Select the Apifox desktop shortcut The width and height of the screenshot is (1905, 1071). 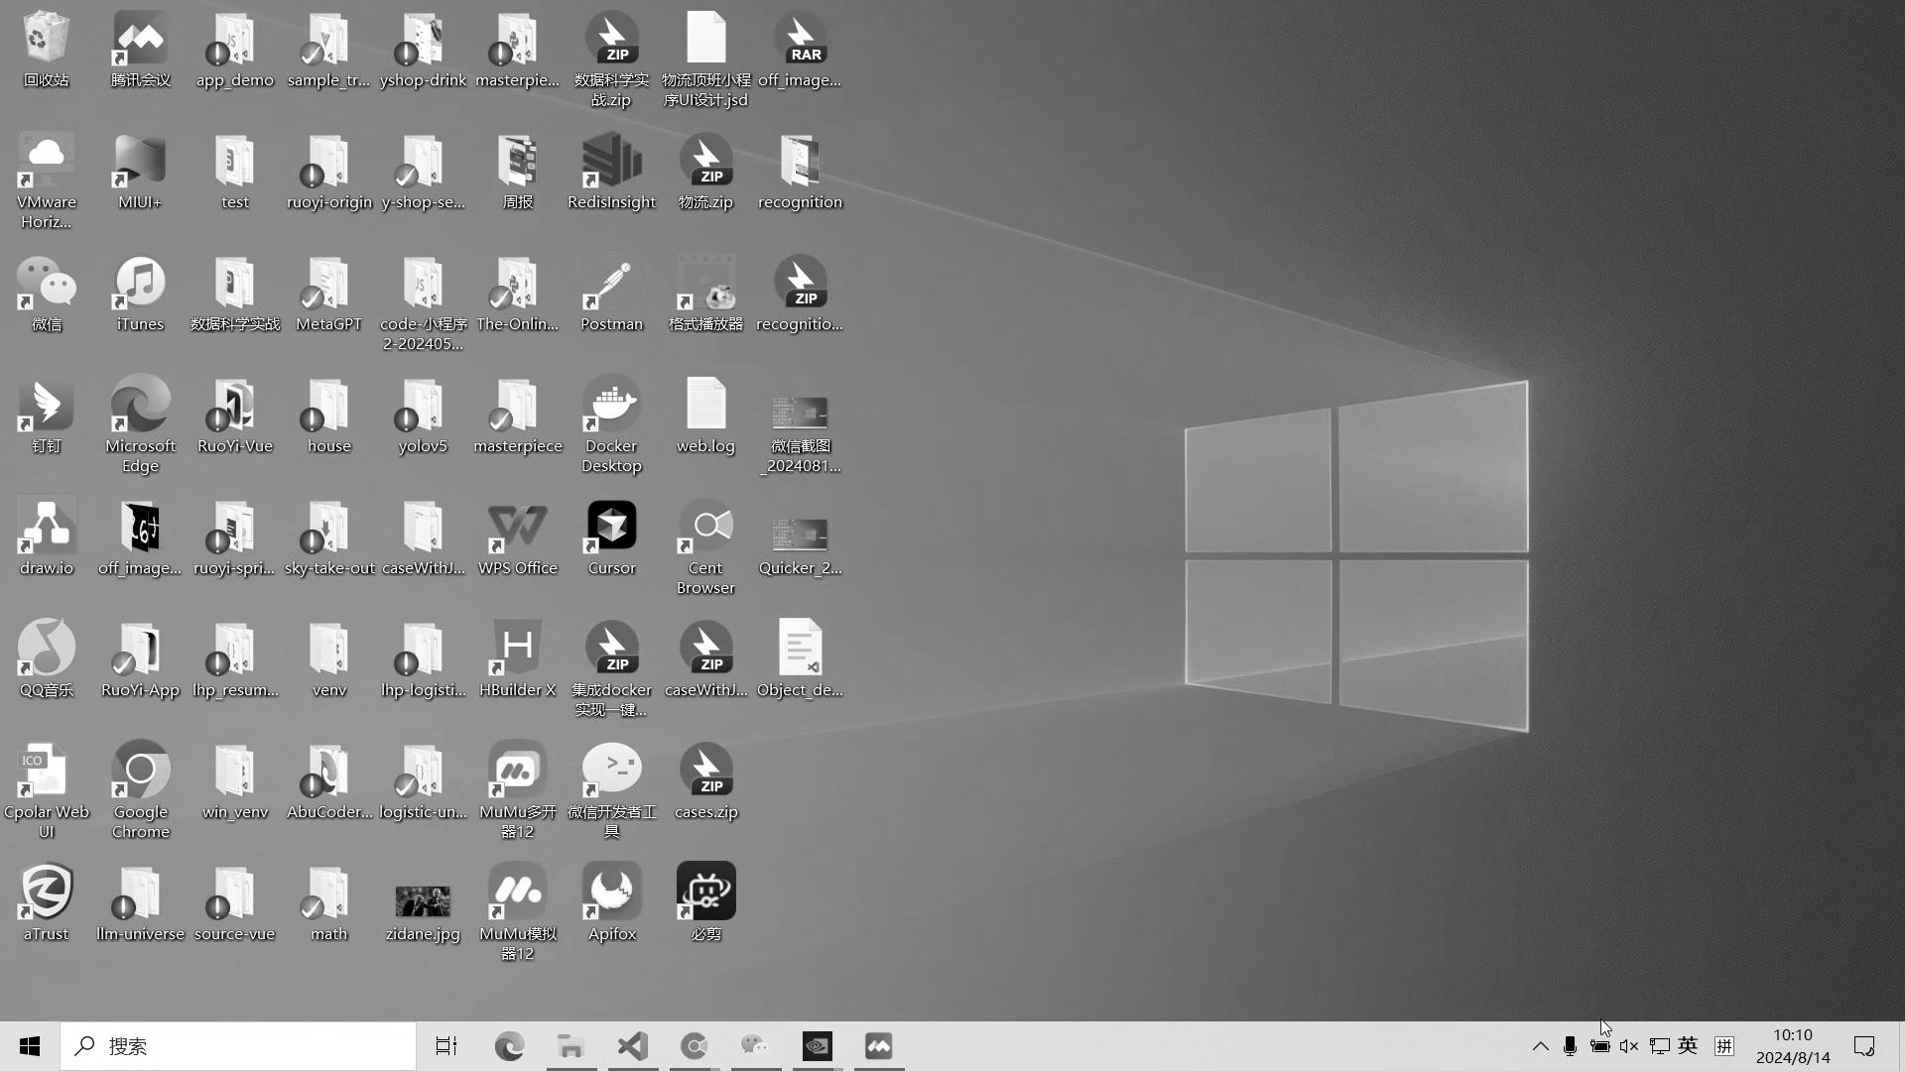(611, 903)
